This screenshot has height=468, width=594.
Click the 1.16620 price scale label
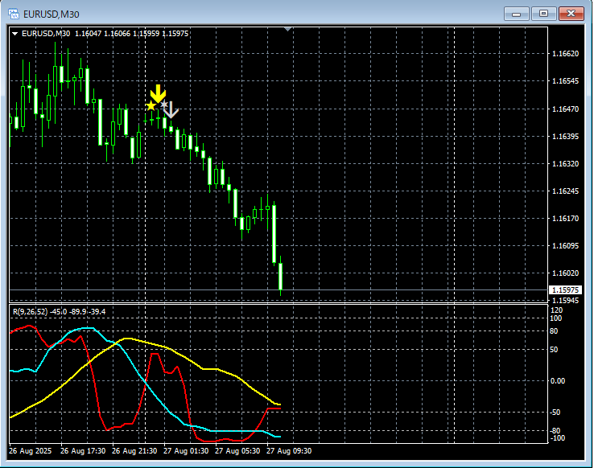(x=565, y=54)
